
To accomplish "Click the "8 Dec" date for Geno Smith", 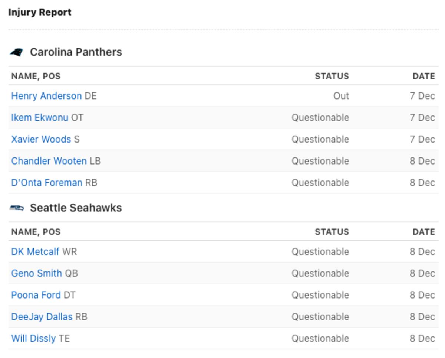I will [x=422, y=273].
